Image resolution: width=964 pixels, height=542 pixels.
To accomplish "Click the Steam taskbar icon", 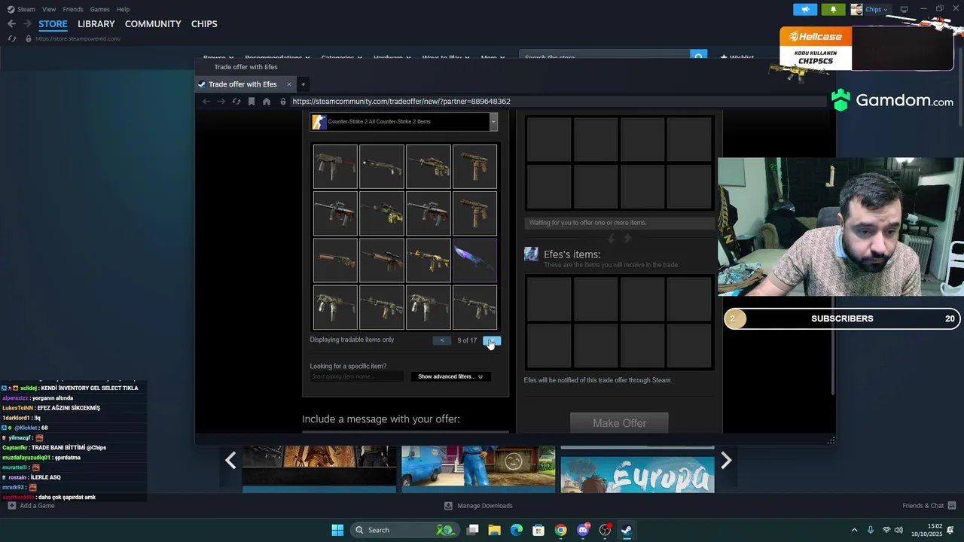I will click(627, 530).
